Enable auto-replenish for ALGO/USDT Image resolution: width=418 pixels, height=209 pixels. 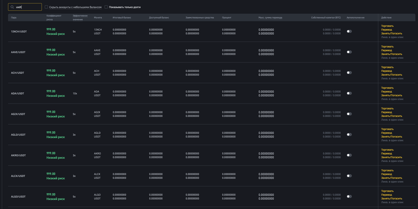(x=349, y=196)
